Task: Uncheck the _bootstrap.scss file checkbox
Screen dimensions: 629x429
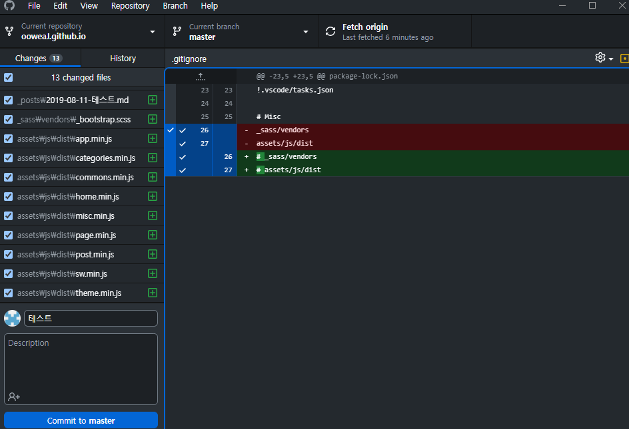Action: (x=9, y=120)
